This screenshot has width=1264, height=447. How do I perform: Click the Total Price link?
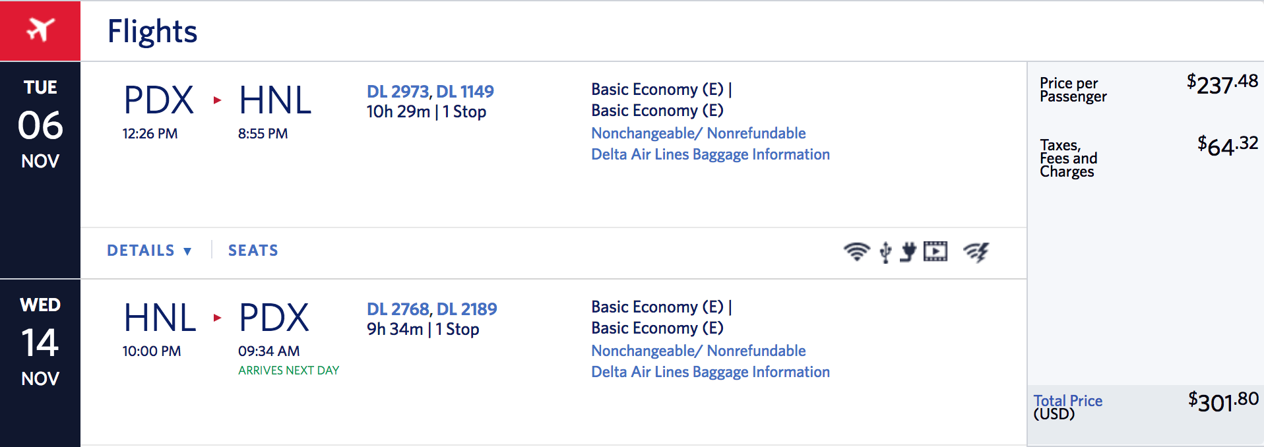(x=1067, y=401)
